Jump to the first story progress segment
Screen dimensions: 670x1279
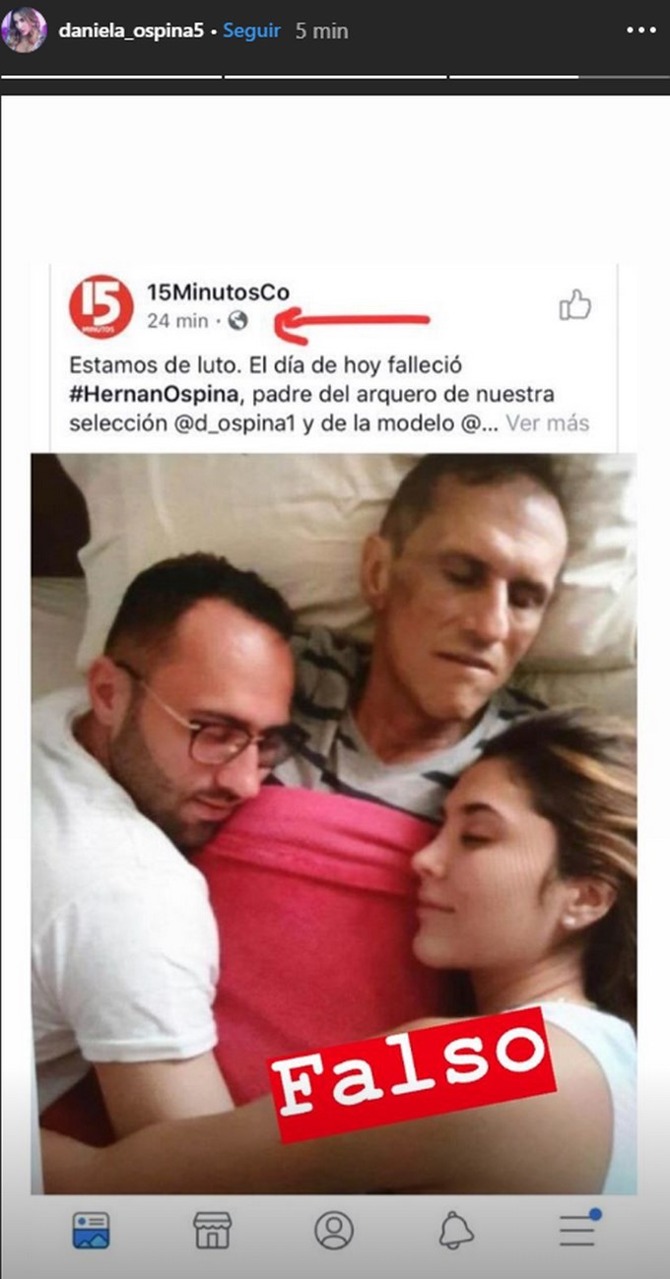[x=111, y=76]
